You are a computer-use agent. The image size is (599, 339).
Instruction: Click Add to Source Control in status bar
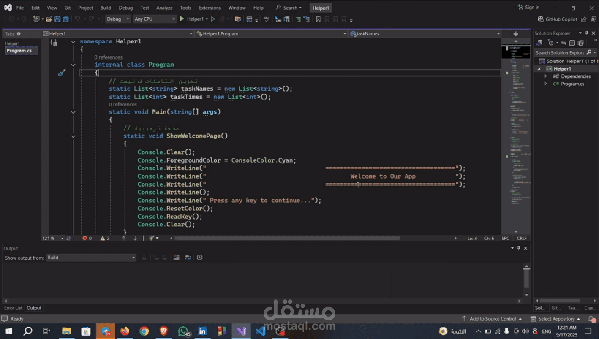tap(492, 319)
